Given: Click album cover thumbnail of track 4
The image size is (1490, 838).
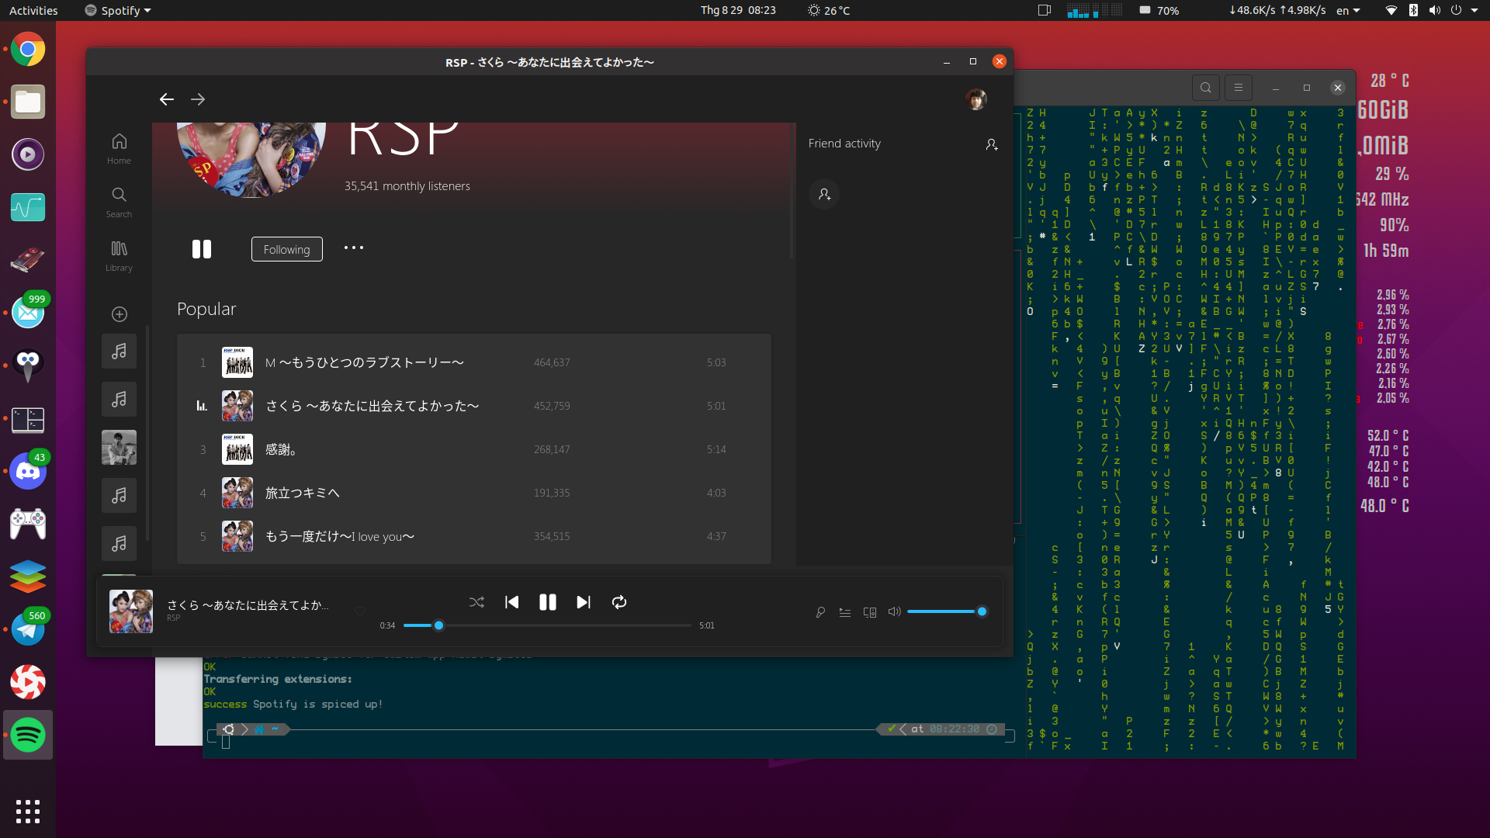Looking at the screenshot, I should (237, 493).
